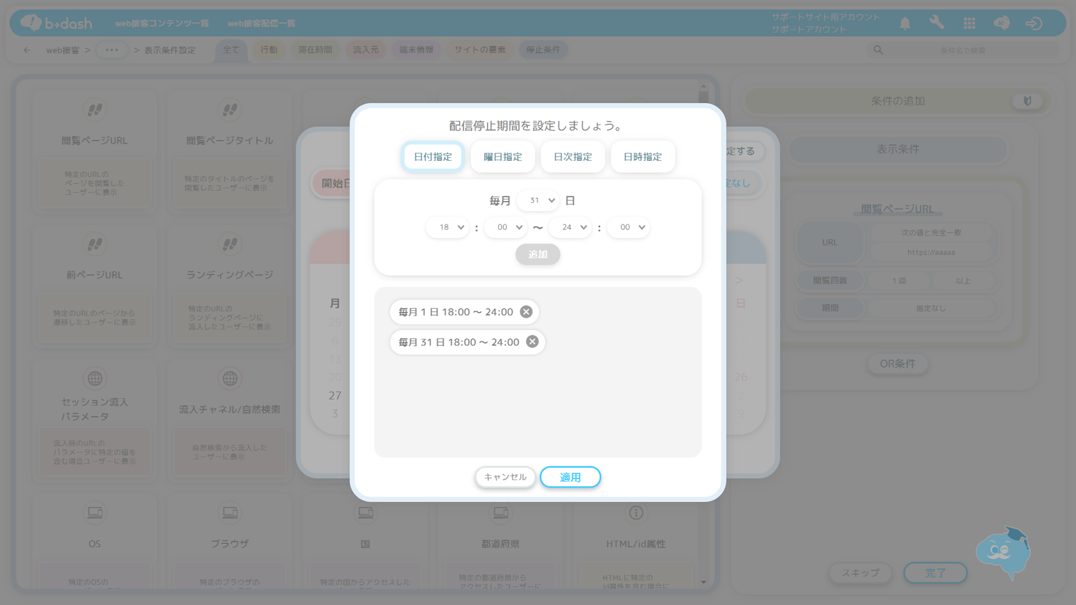Click the 指定なし period value
Image resolution: width=1076 pixels, height=605 pixels.
[931, 309]
